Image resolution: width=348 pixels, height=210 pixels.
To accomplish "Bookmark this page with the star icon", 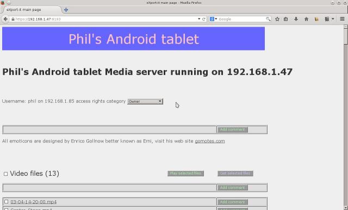I will pos(277,19).
